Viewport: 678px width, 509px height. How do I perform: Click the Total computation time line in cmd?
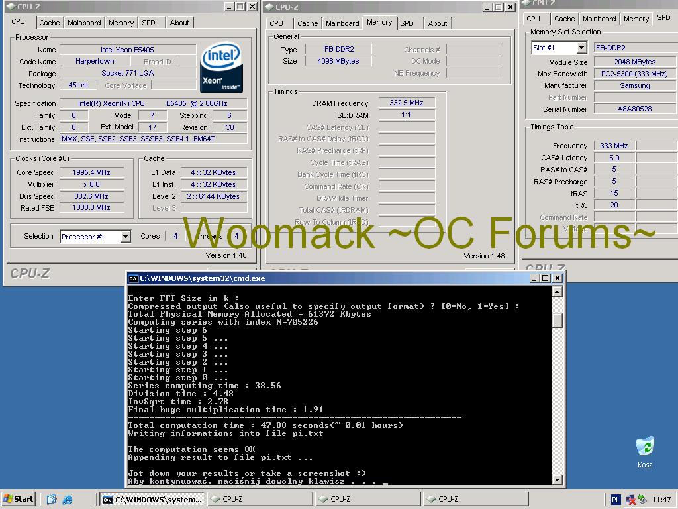coord(266,425)
